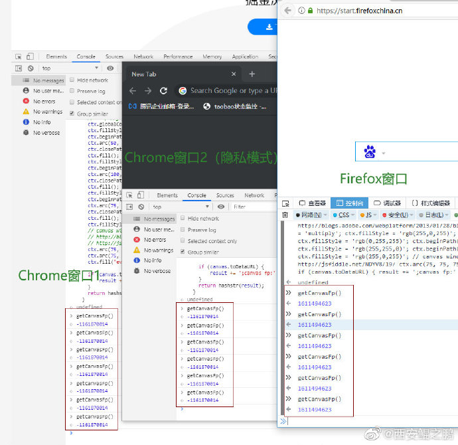Image resolution: width=458 pixels, height=445 pixels.
Task: Open the tooboo status-monitor bookmark in Chrome window 2
Action: click(234, 106)
